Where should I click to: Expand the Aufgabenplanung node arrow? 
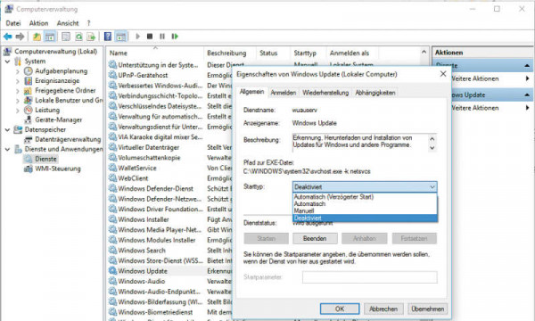tap(18, 71)
